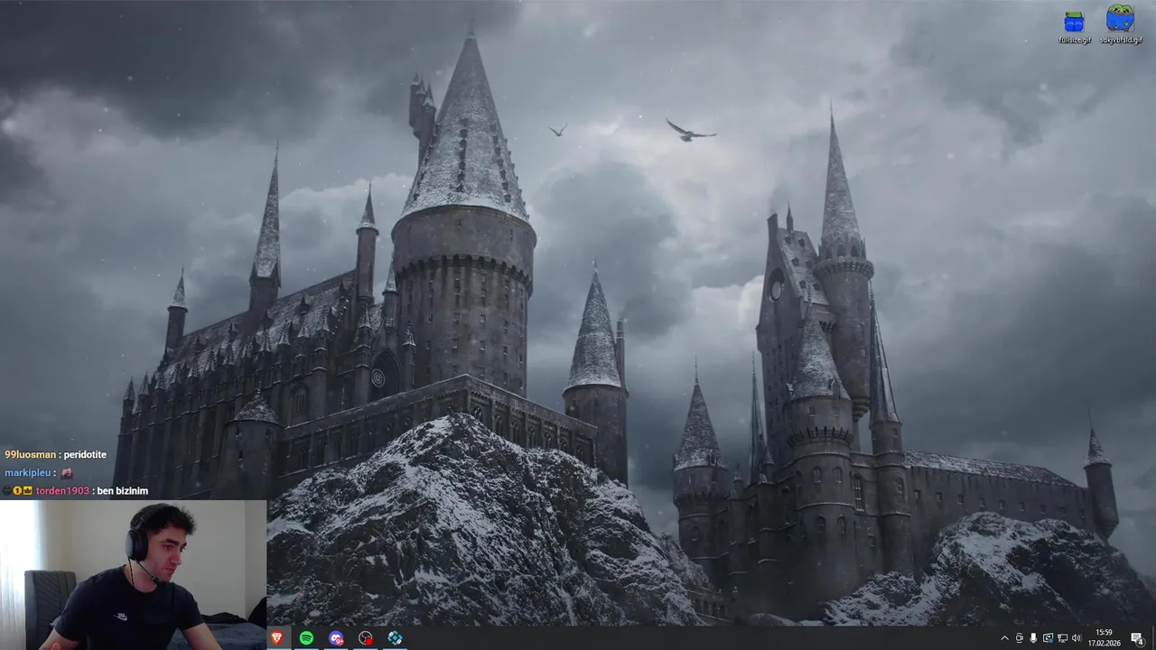Image resolution: width=1156 pixels, height=650 pixels.
Task: Open the clock showing 15:59
Action: 1104,638
